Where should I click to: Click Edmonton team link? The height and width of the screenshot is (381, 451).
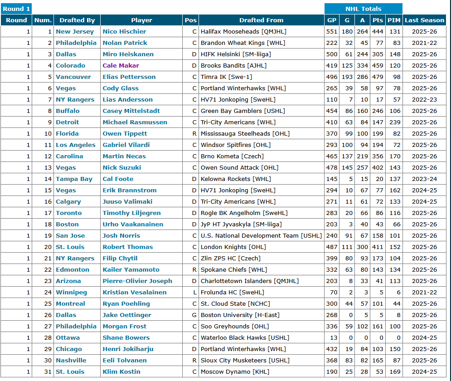point(73,269)
